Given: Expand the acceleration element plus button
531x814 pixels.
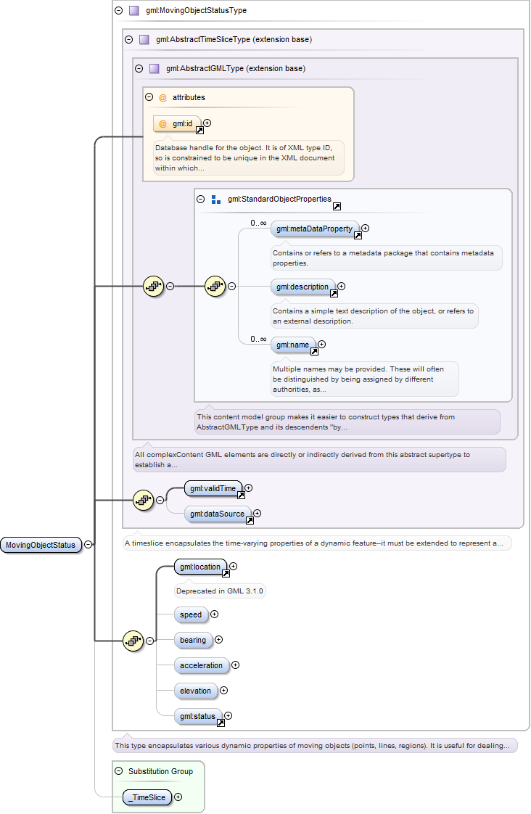Looking at the screenshot, I should (236, 665).
